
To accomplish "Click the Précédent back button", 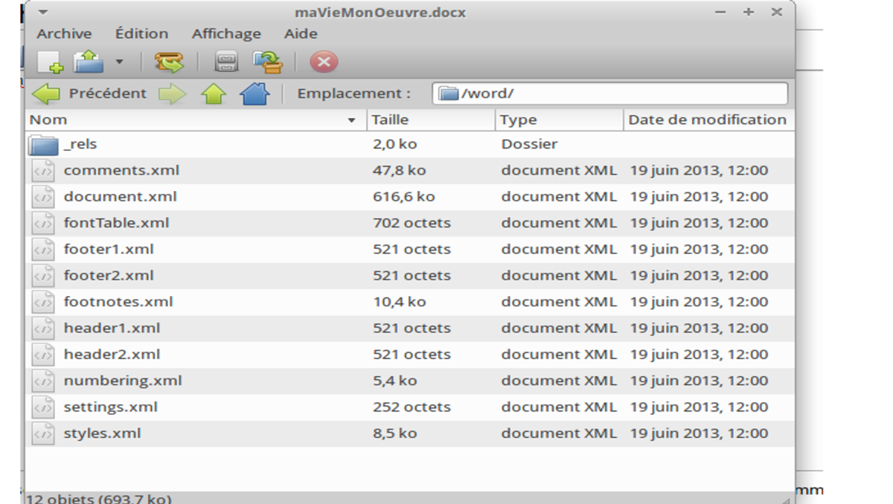I will coord(89,94).
